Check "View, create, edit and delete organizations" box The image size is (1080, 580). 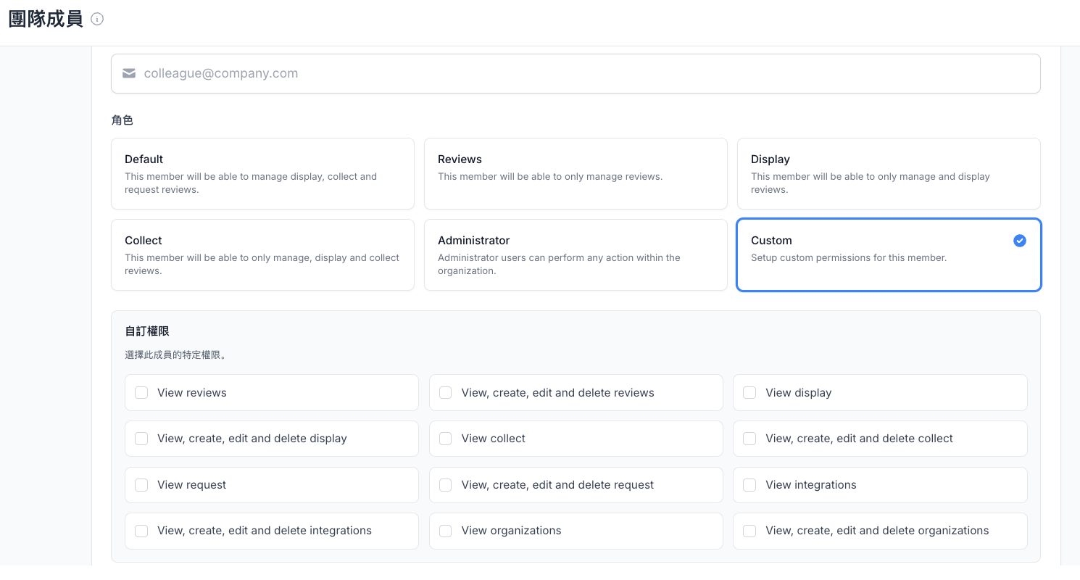click(749, 531)
